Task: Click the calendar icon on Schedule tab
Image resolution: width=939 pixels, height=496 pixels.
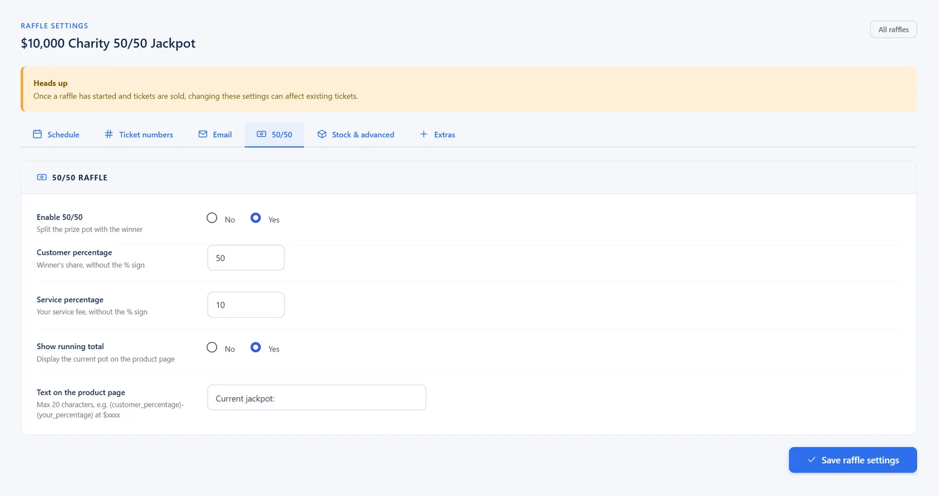Action: coord(37,134)
